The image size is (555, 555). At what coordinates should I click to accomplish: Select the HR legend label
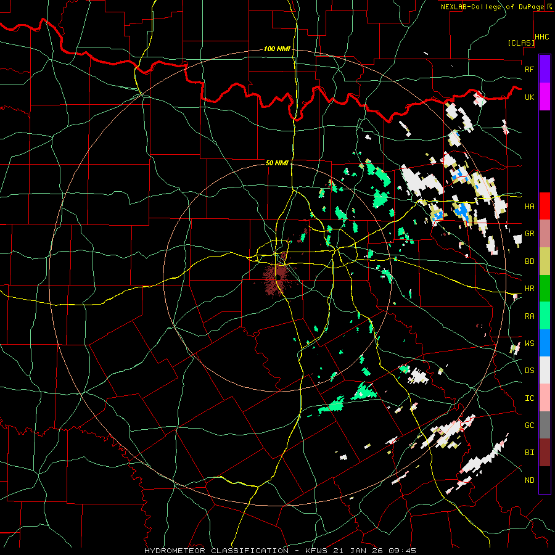pyautogui.click(x=529, y=289)
